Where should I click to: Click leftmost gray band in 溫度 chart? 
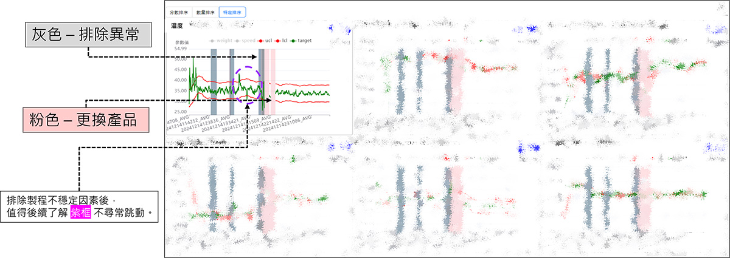214,82
